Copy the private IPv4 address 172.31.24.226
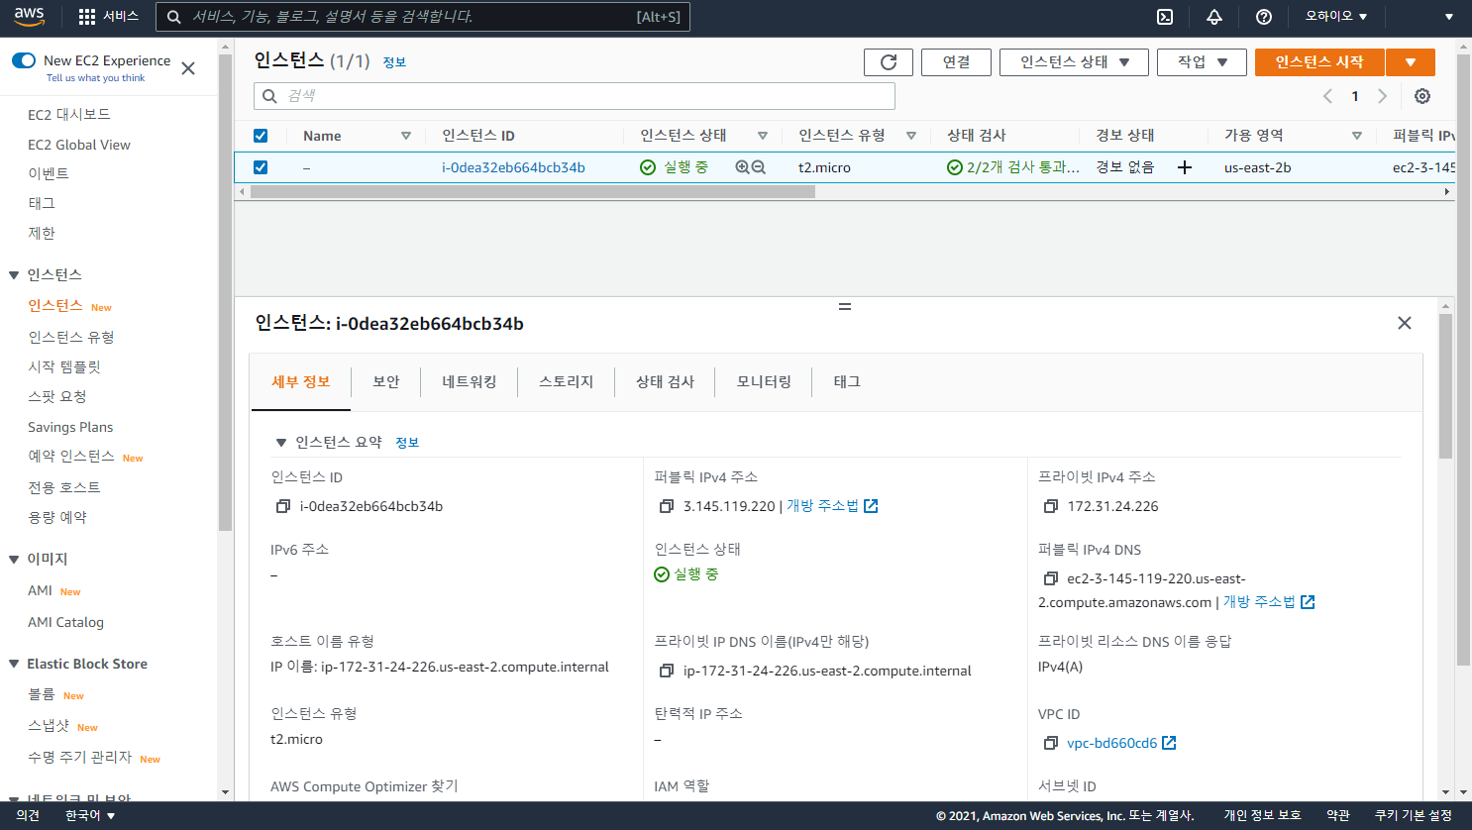 [1051, 506]
